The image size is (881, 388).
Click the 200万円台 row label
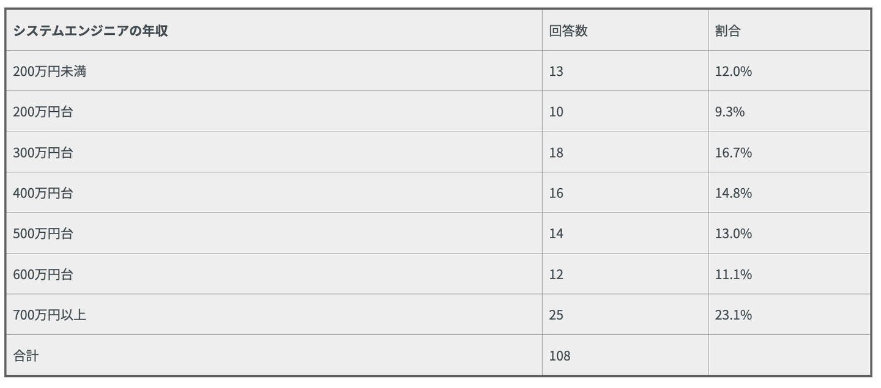pyautogui.click(x=43, y=112)
